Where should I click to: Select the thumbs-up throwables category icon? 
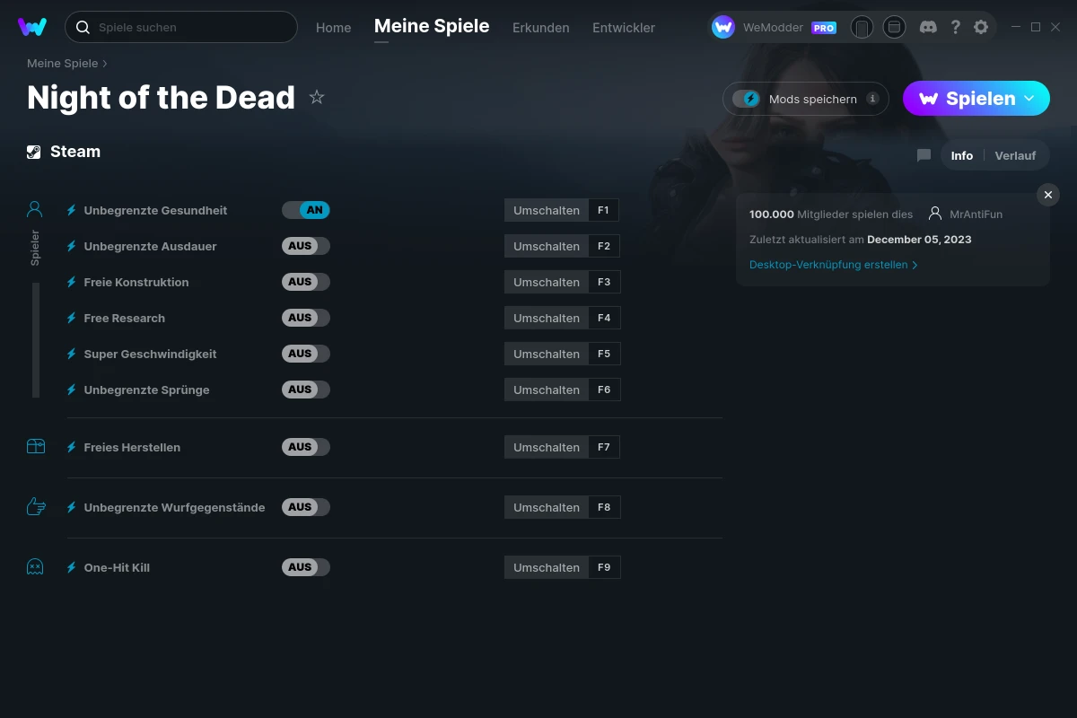click(x=36, y=507)
